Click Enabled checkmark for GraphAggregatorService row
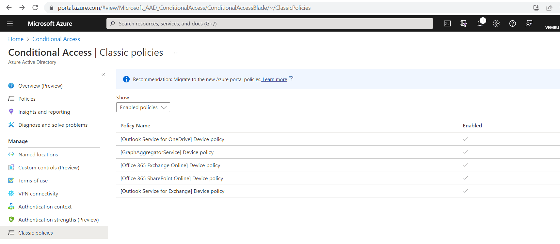 click(x=465, y=152)
